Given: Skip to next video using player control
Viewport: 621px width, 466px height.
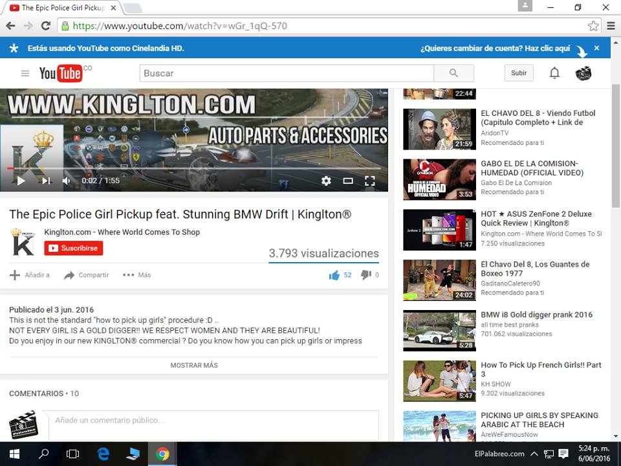Looking at the screenshot, I should (x=46, y=181).
